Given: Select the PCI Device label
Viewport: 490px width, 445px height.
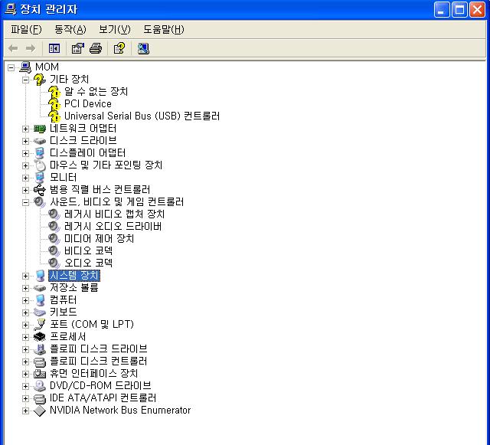Looking at the screenshot, I should pyautogui.click(x=88, y=104).
